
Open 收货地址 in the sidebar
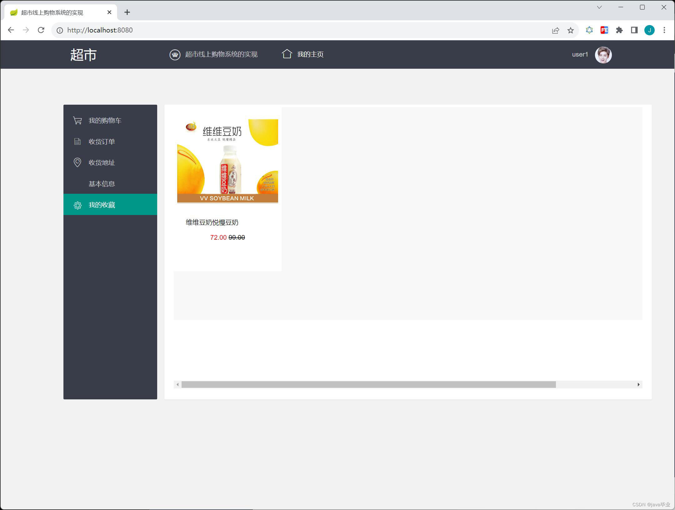(110, 162)
